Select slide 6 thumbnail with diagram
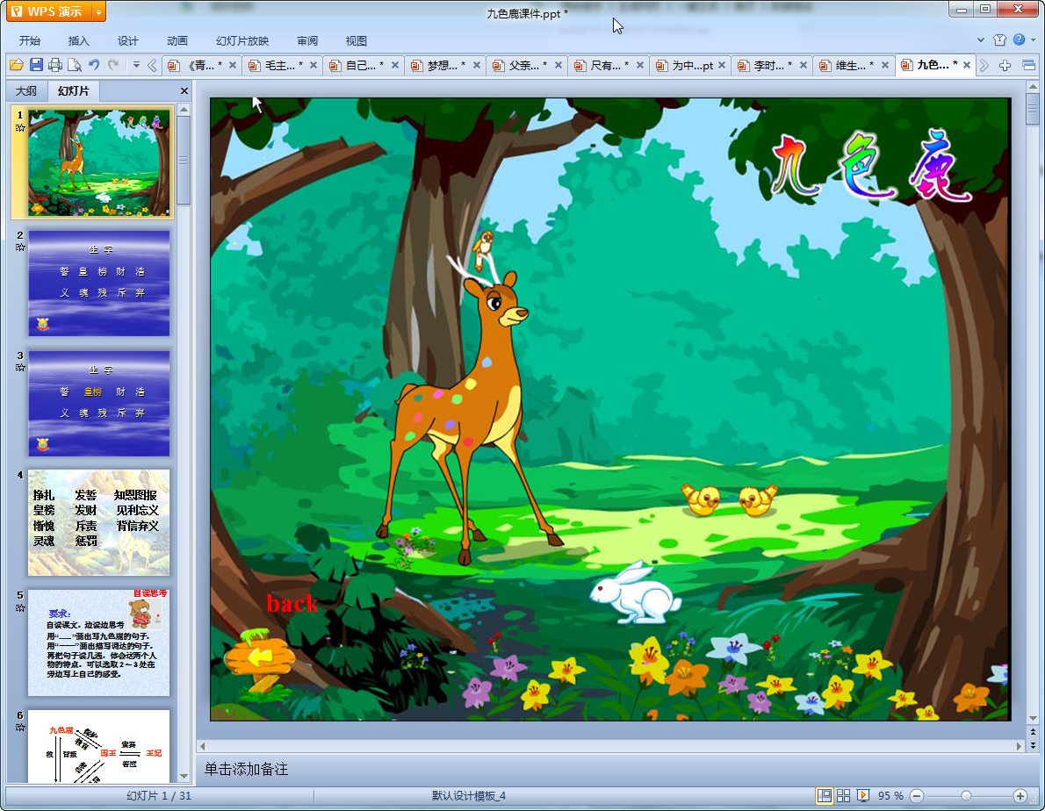Screen dimensions: 1045x811 coord(98,746)
